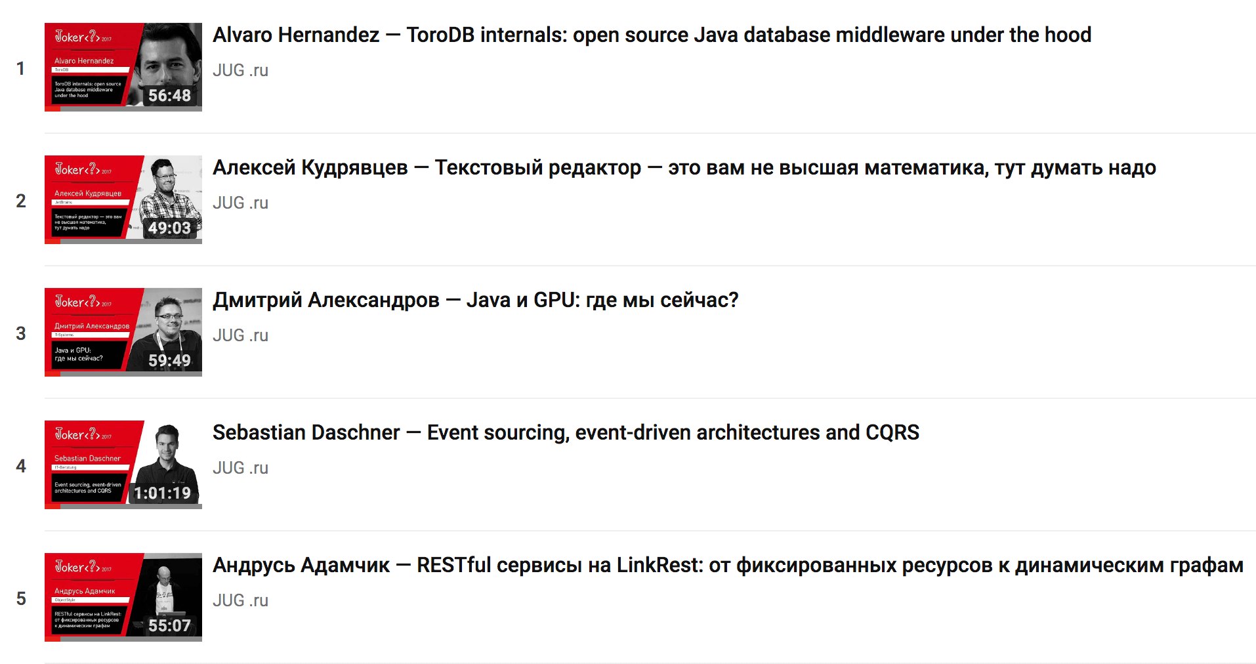Play Андрусь Адамчик LinkRest video thumbnail
The height and width of the screenshot is (664, 1256).
pyautogui.click(x=123, y=597)
